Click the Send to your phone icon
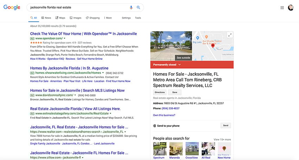This screenshot has width=299, height=160. [154, 126]
